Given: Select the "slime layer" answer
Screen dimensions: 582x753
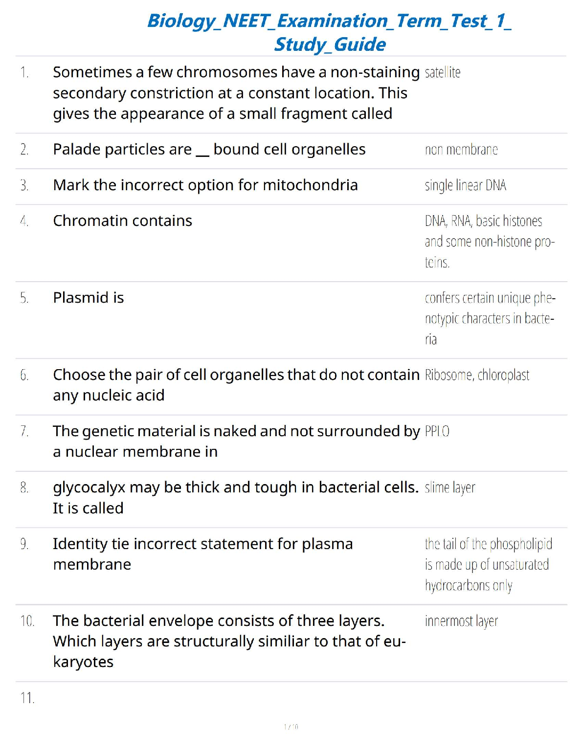Looking at the screenshot, I should point(450,487).
